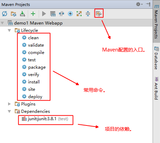
Task: Select the package lifecycle goal
Action: point(34,67)
